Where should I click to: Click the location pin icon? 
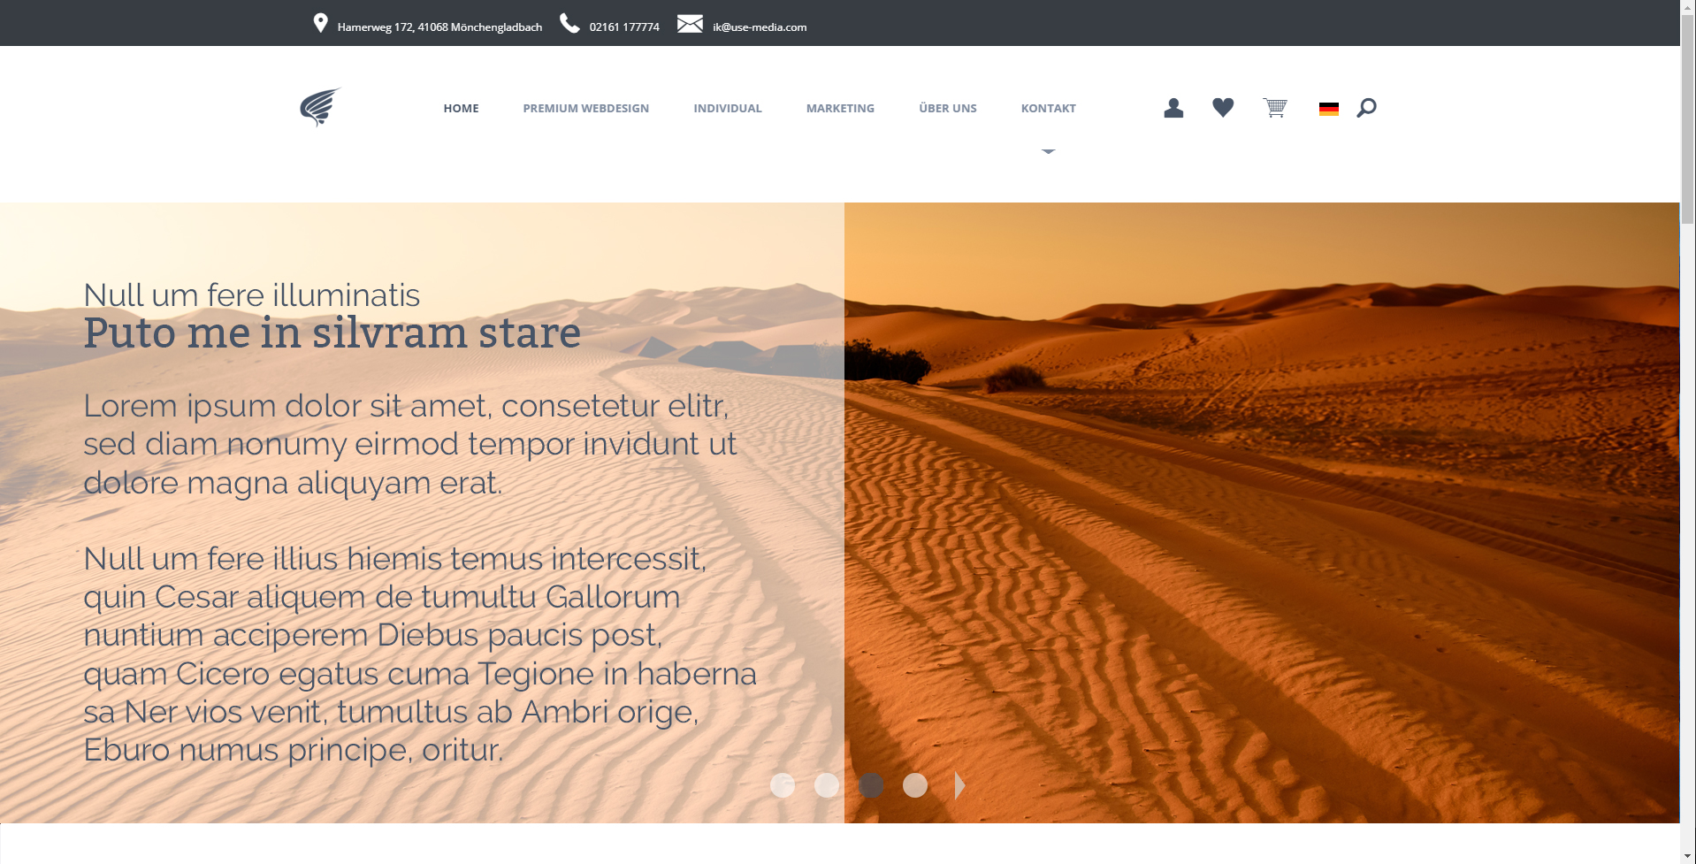(x=321, y=23)
